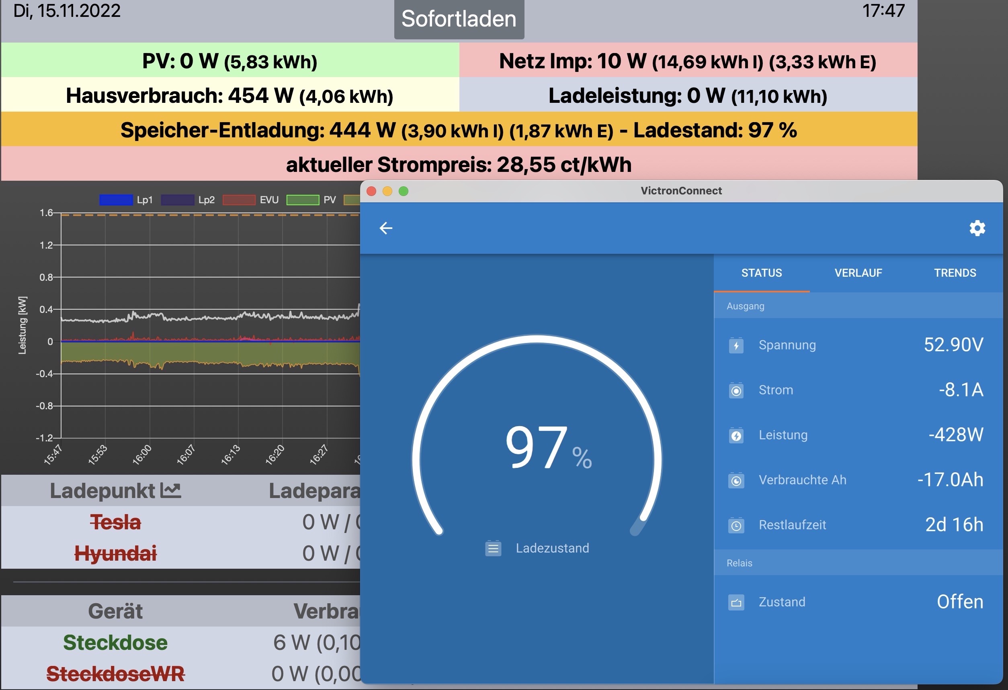Toggle PV series in chart legend
The height and width of the screenshot is (690, 1008).
(303, 200)
